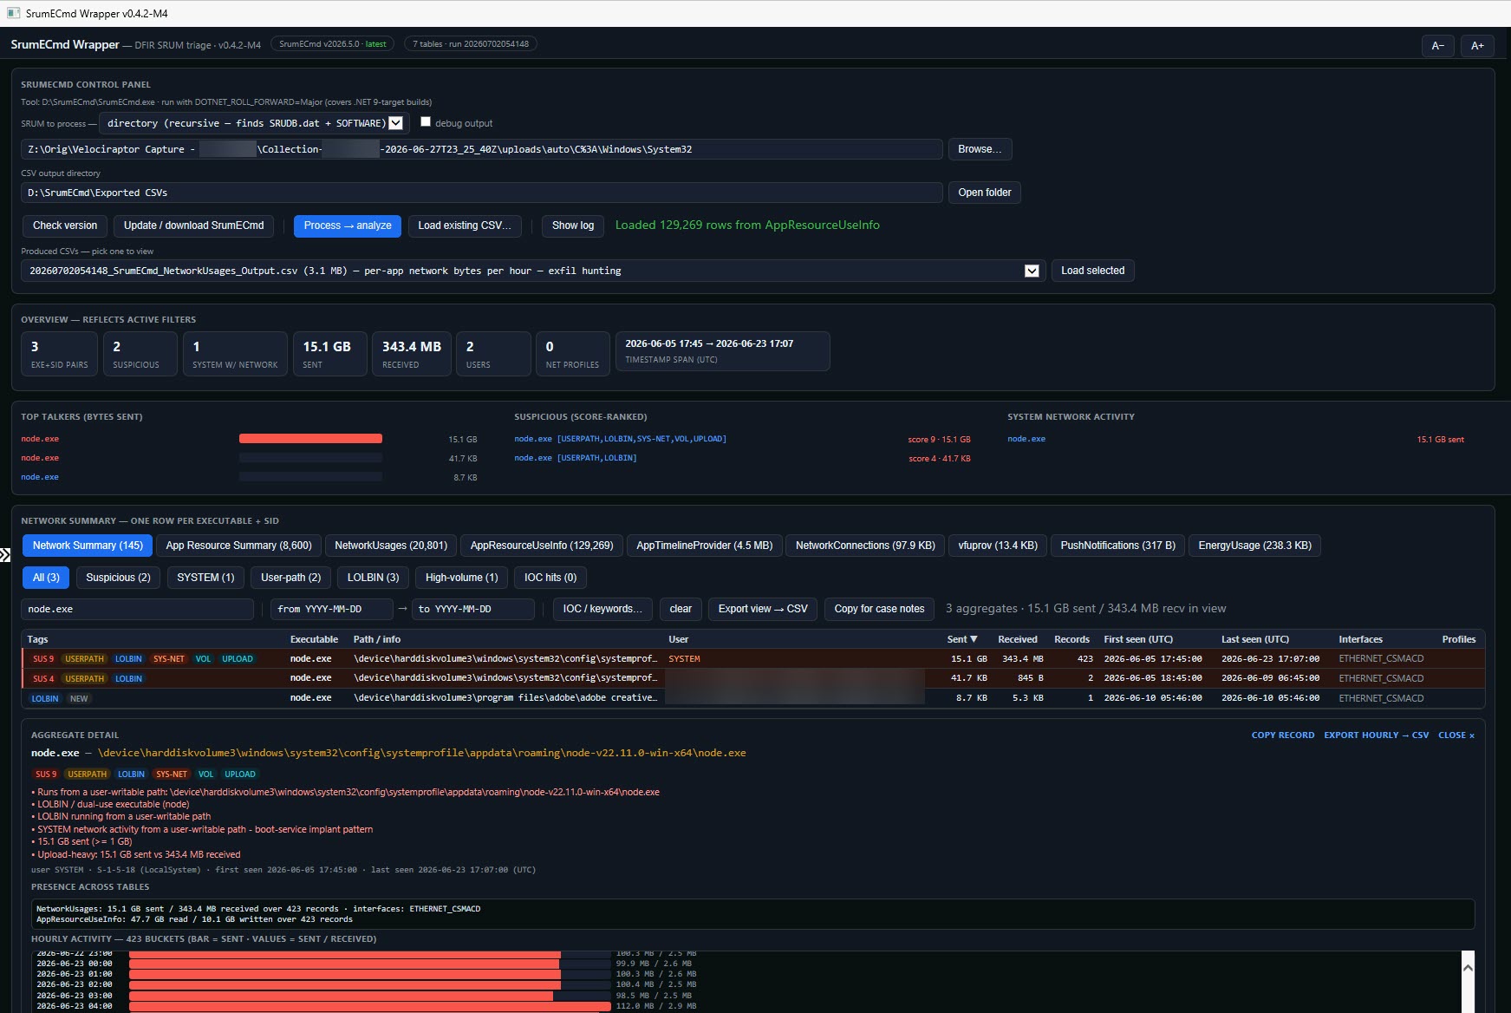Enable the debug output checkbox
Viewport: 1511px width, 1013px height.
[x=425, y=122]
